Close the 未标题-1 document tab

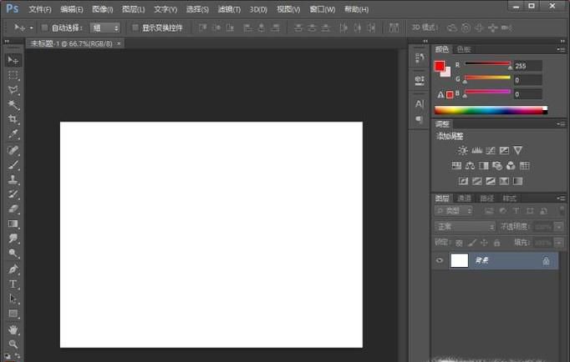point(119,43)
